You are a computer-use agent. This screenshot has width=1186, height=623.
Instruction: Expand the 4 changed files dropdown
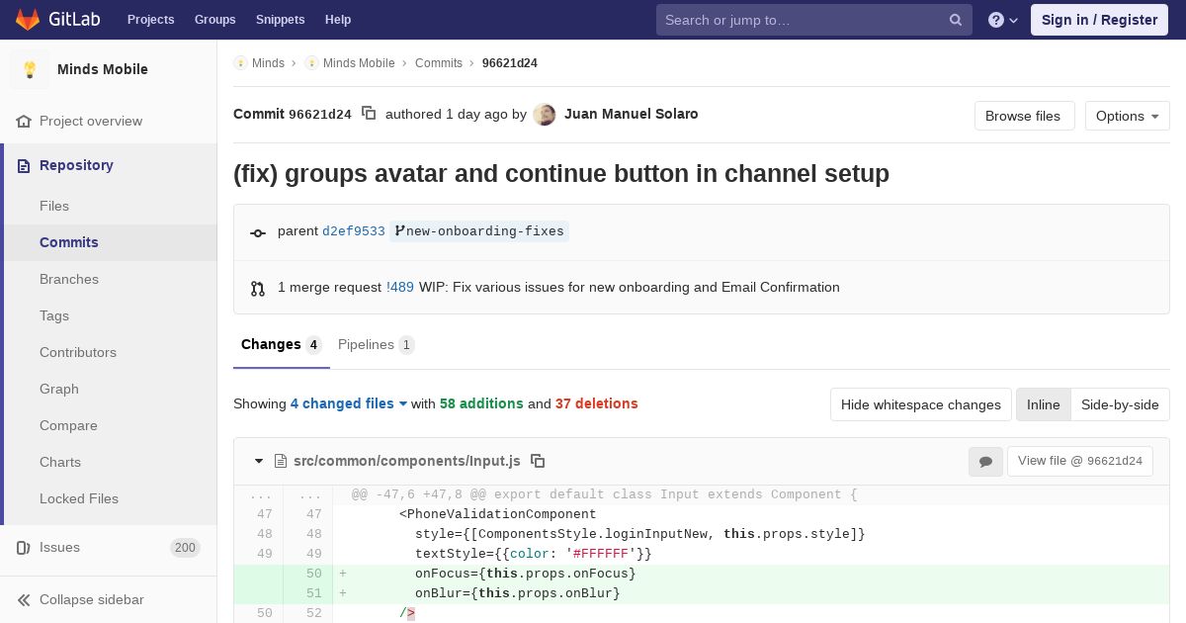pos(349,403)
